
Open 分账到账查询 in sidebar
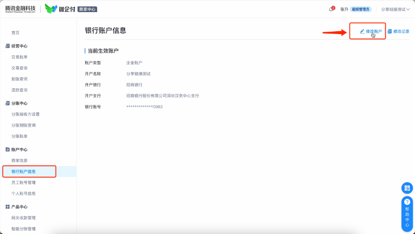pyautogui.click(x=23, y=125)
